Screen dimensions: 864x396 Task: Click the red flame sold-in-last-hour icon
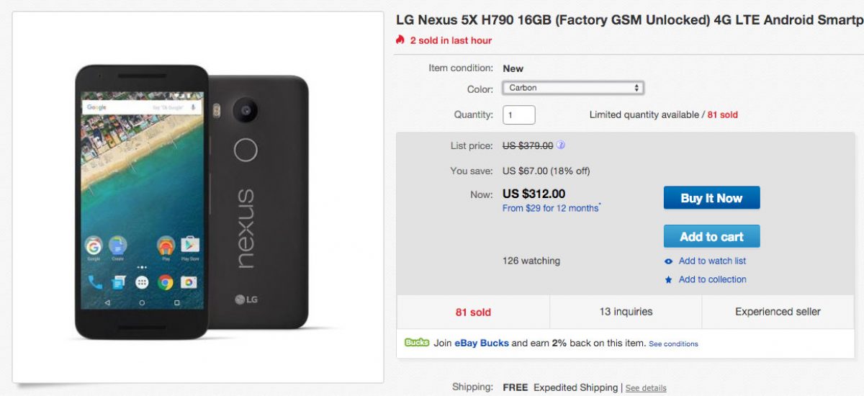[x=401, y=40]
